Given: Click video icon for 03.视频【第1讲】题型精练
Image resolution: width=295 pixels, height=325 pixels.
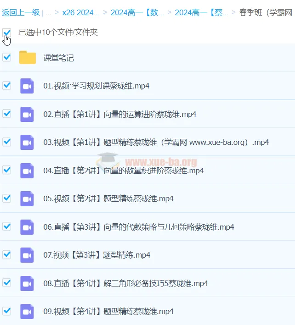Looking at the screenshot, I should 27,143.
